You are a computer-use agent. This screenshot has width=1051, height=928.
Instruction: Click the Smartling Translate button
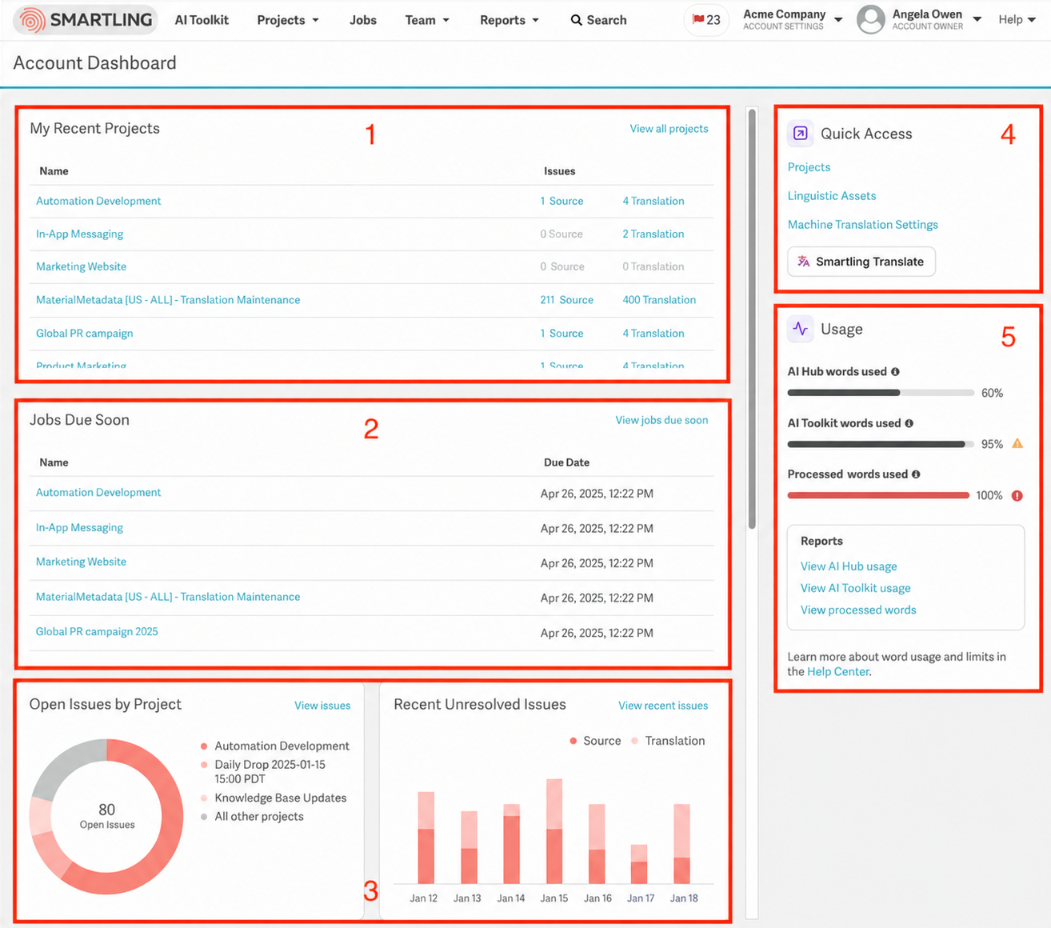(861, 262)
